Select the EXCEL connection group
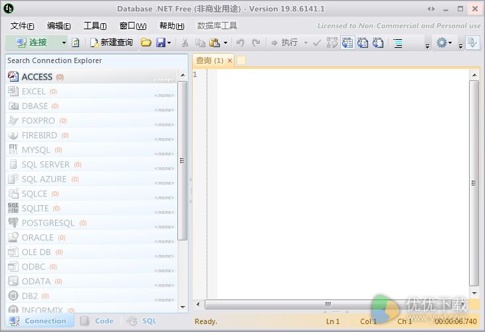This screenshot has width=485, height=332. tap(92, 92)
